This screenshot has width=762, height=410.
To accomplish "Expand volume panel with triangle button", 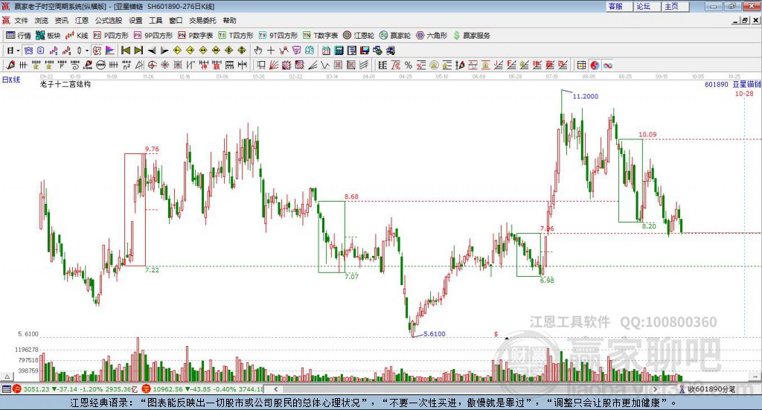I will pos(7,377).
